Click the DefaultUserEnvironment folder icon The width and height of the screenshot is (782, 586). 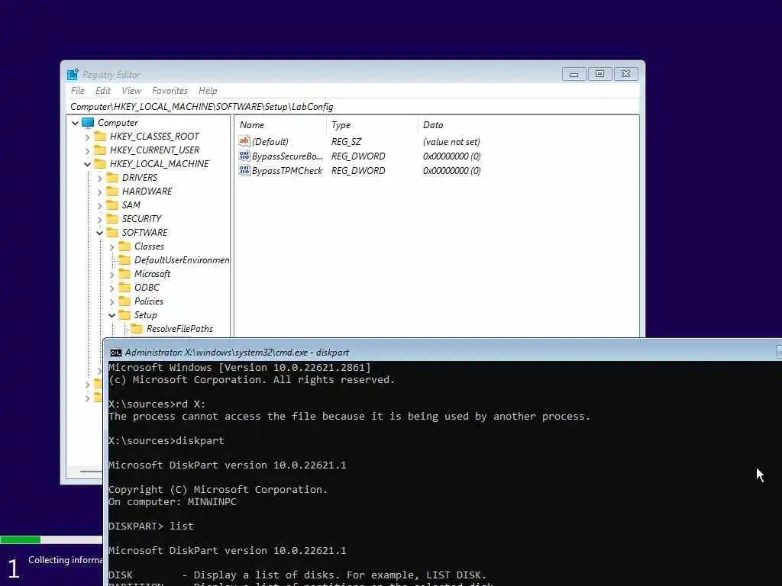124,260
